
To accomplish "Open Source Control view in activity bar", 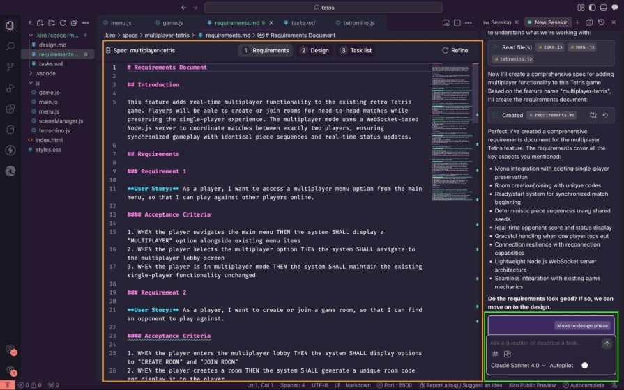I will point(10,67).
